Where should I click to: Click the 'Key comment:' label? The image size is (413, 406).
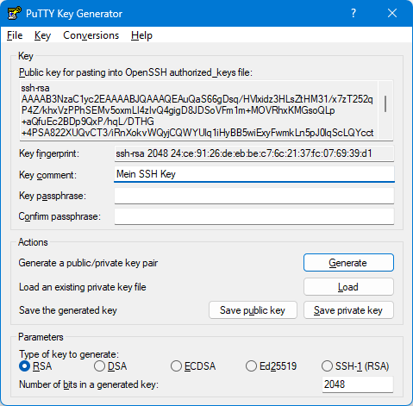[x=47, y=175]
